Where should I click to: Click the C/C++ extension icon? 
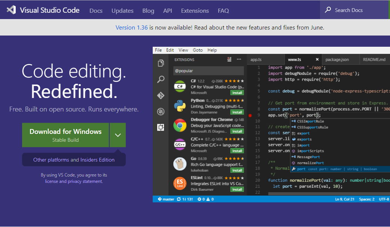coord(180,144)
